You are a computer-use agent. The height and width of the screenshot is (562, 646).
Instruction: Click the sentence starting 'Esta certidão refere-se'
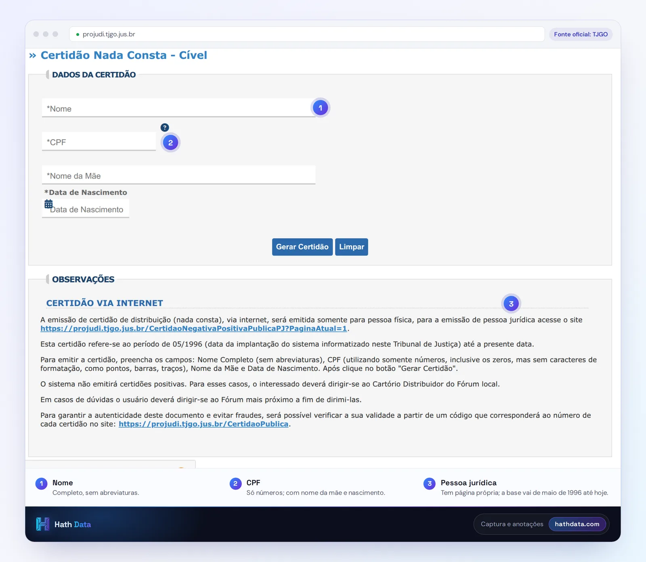(287, 344)
